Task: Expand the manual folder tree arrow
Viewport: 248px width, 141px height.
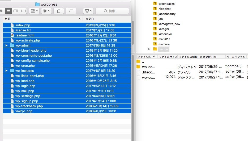Action: point(149,49)
